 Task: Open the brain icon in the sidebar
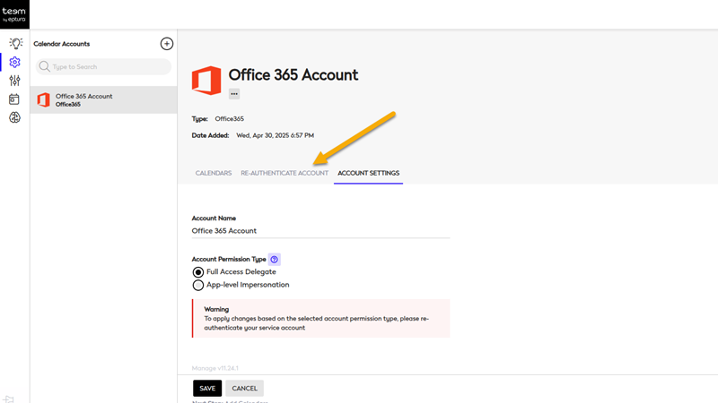point(14,118)
